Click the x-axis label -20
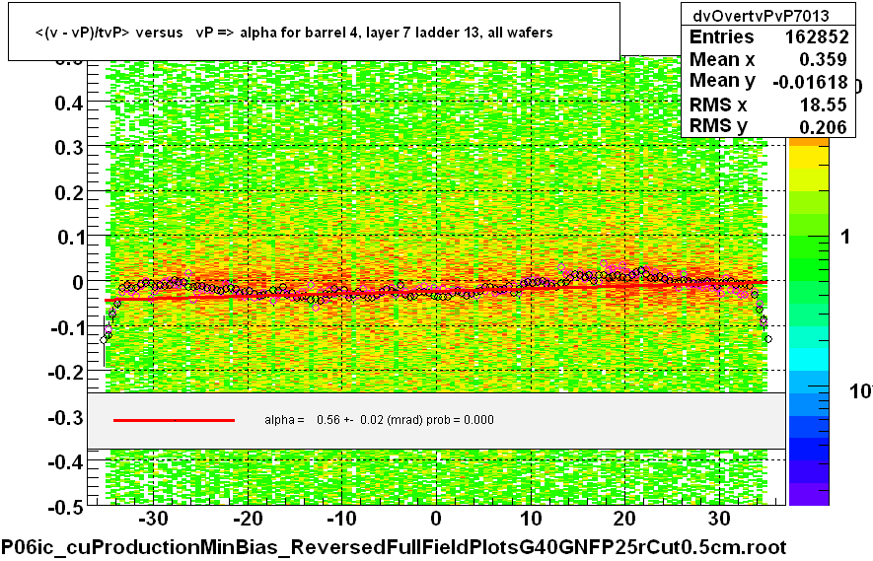Screen dimensions: 873x561 [248, 519]
